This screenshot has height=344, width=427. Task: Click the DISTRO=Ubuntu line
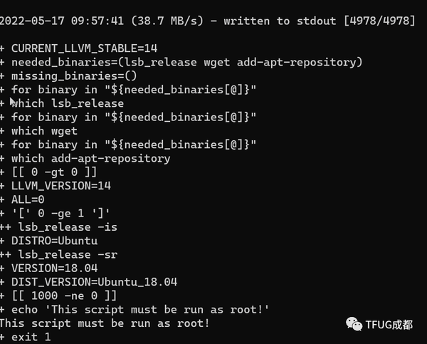coord(48,241)
